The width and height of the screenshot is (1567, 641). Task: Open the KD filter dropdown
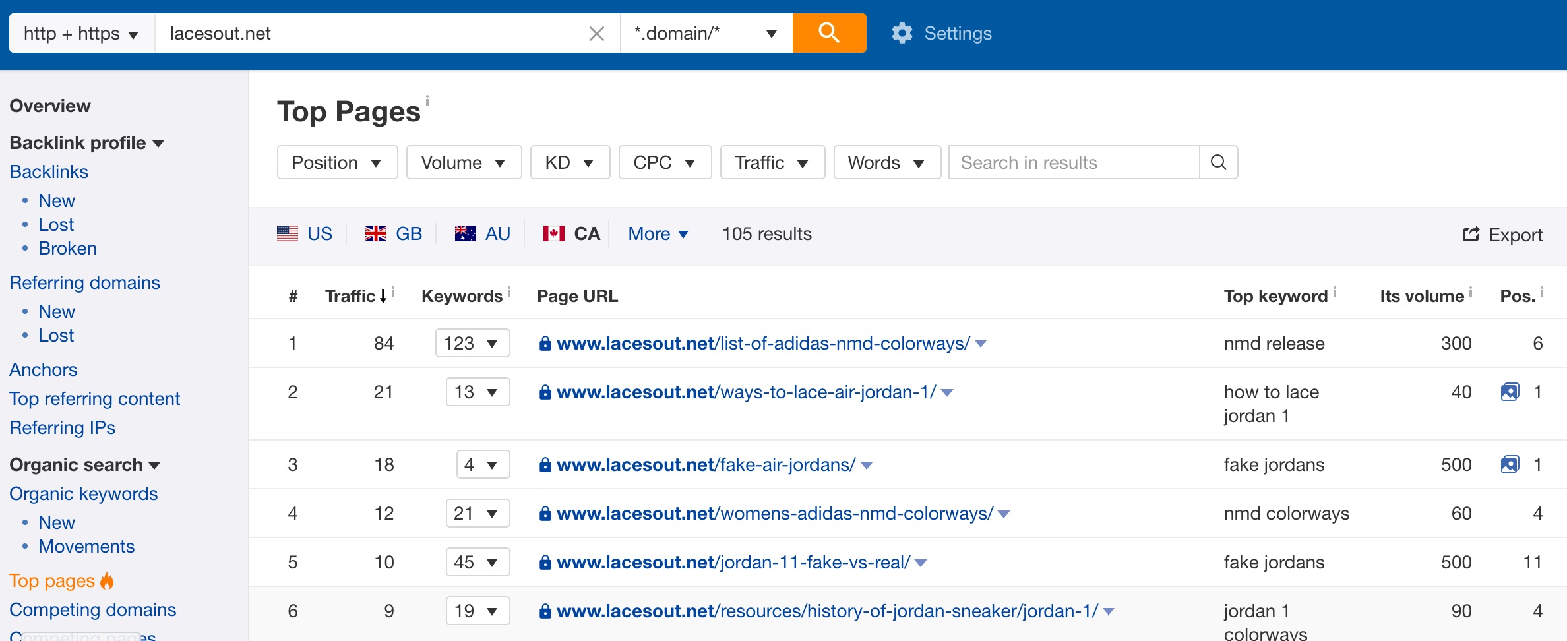[570, 162]
